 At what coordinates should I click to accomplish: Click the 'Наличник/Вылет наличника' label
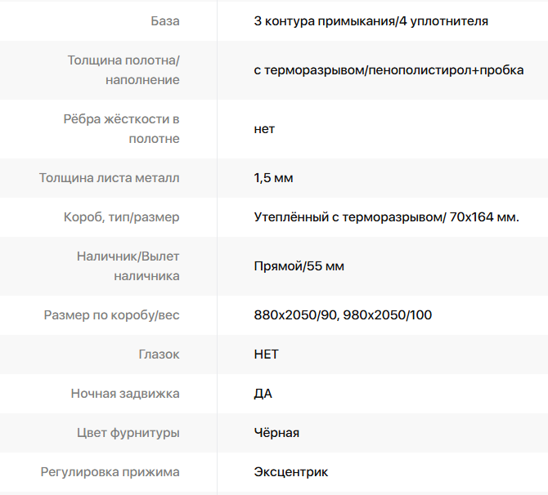128,266
